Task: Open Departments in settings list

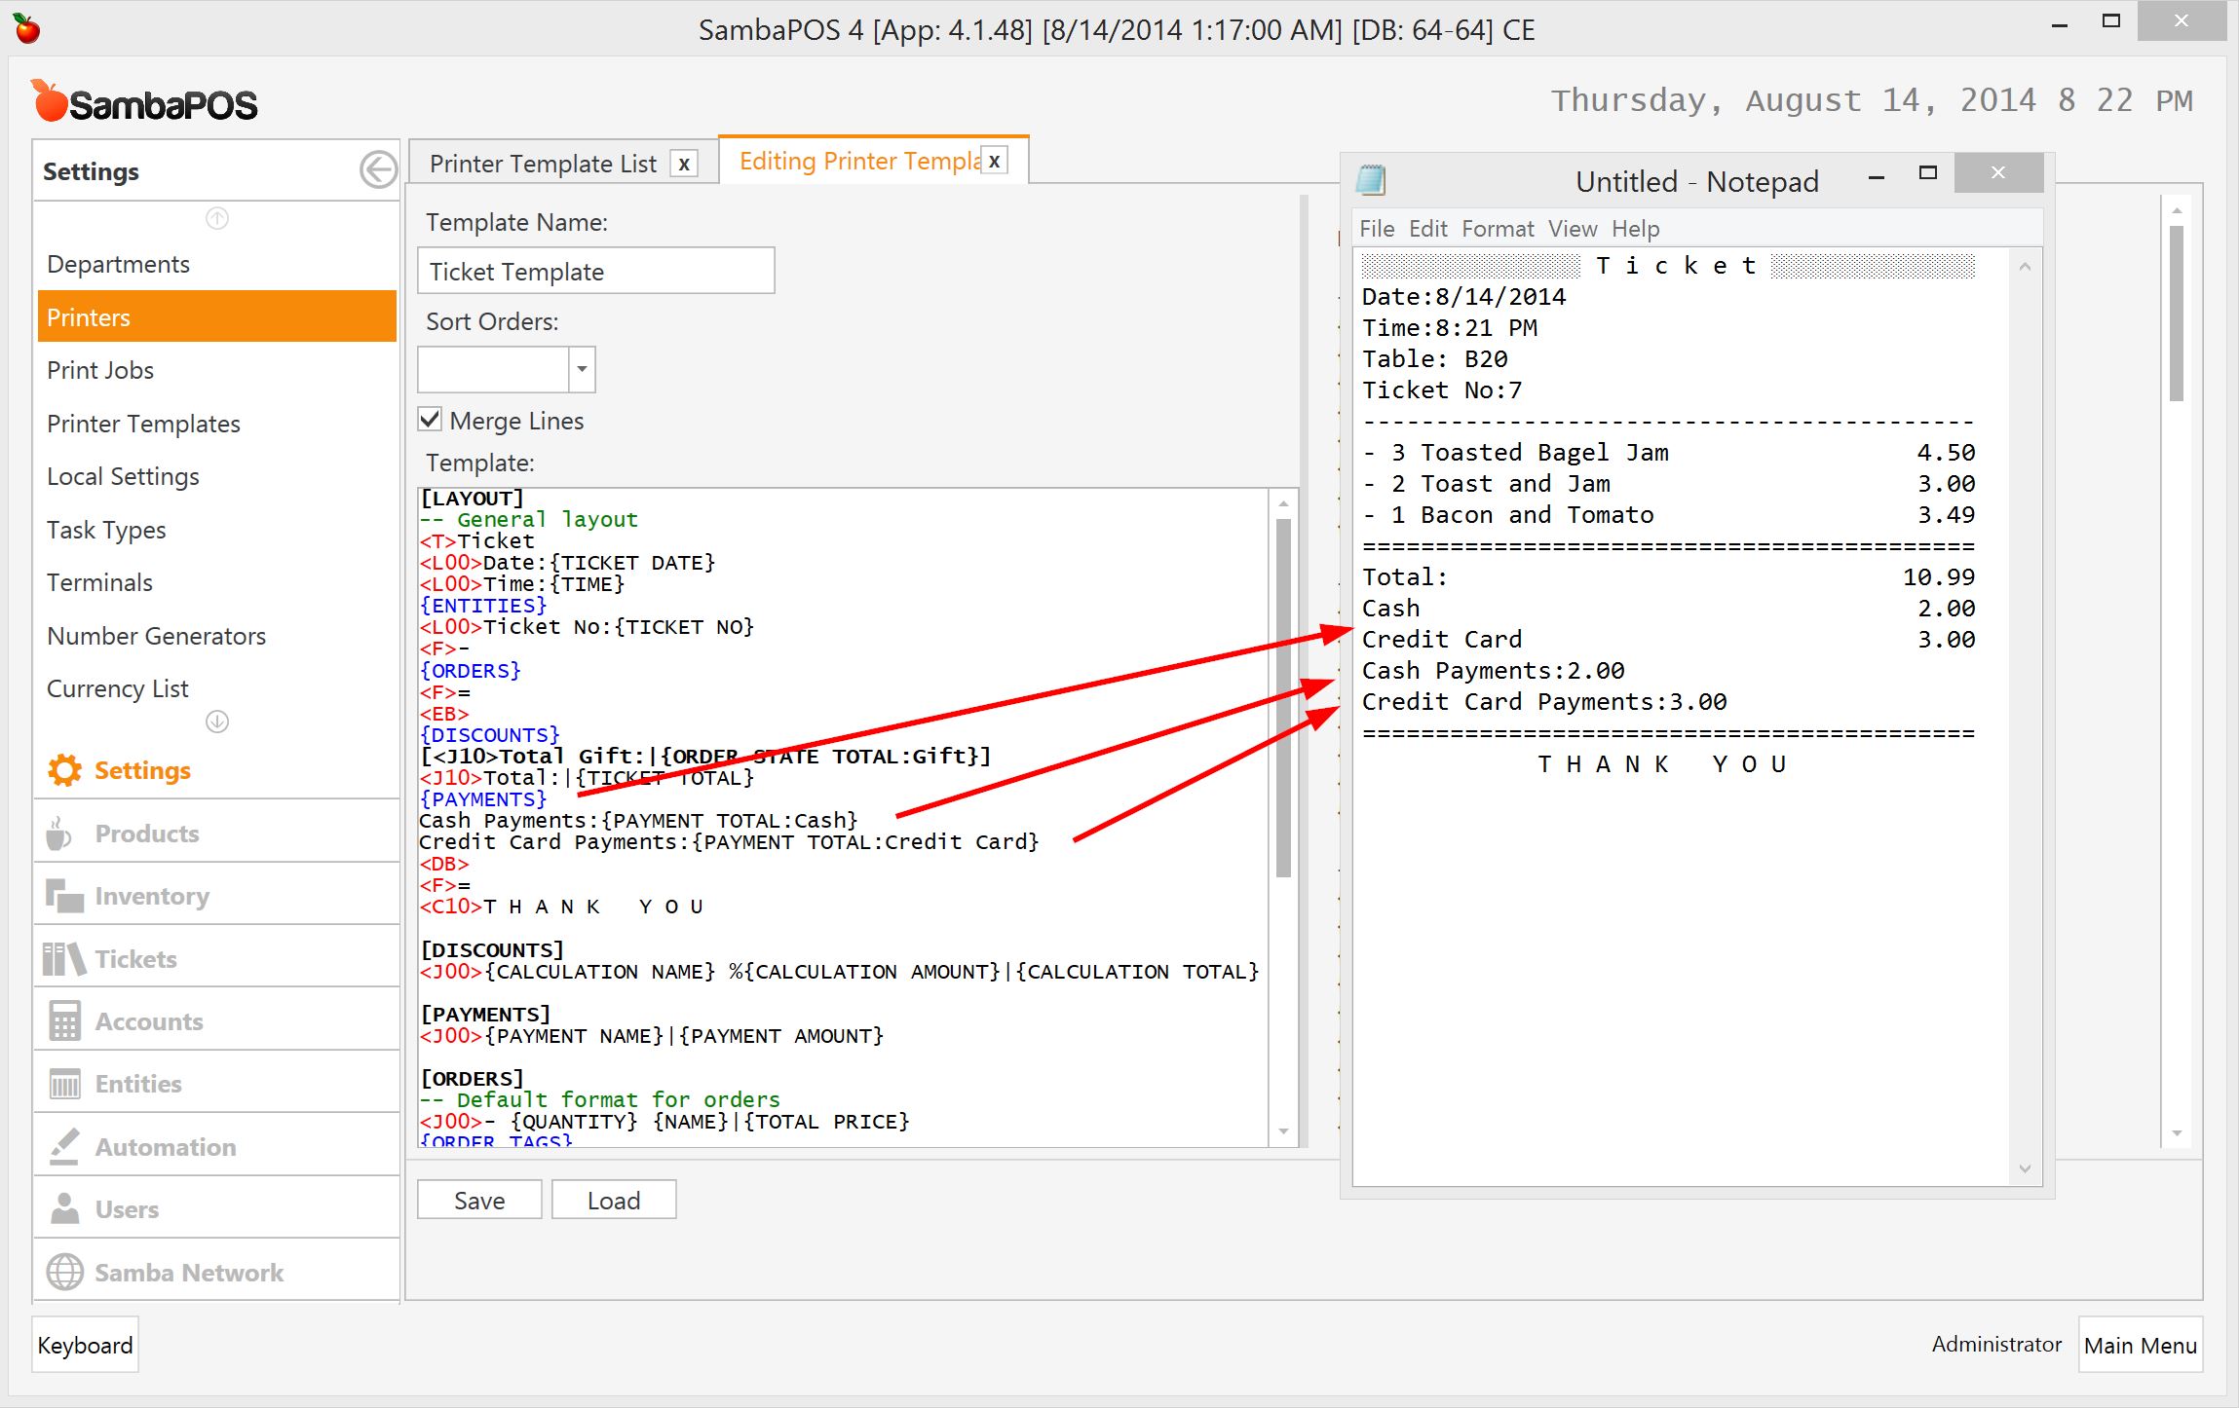Action: [x=216, y=264]
